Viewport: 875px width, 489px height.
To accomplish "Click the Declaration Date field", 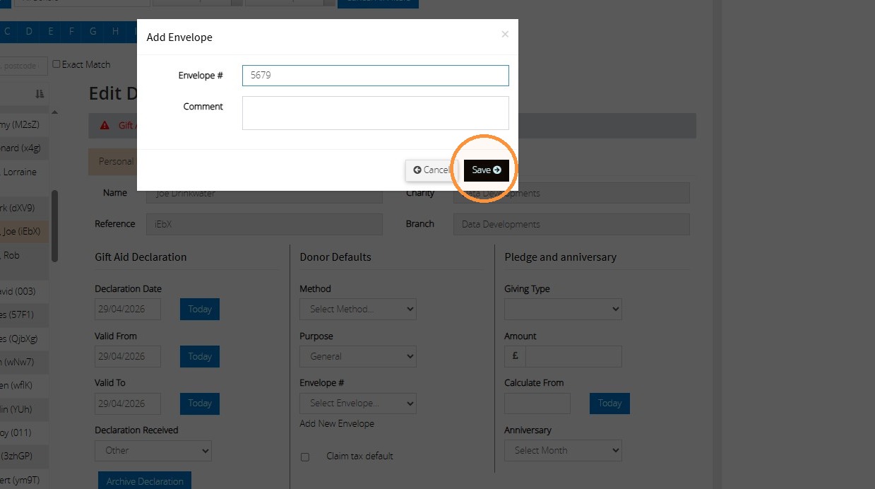I will [128, 309].
